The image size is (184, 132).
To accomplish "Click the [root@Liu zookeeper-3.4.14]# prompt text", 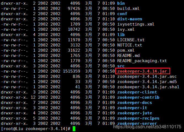I will click(x=36, y=129).
